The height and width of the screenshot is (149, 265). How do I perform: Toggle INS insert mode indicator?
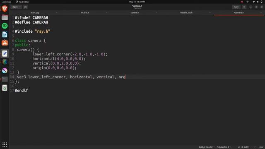pos(261,147)
